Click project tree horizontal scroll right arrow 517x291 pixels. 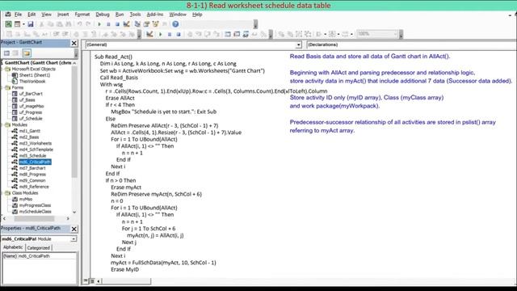click(68, 218)
